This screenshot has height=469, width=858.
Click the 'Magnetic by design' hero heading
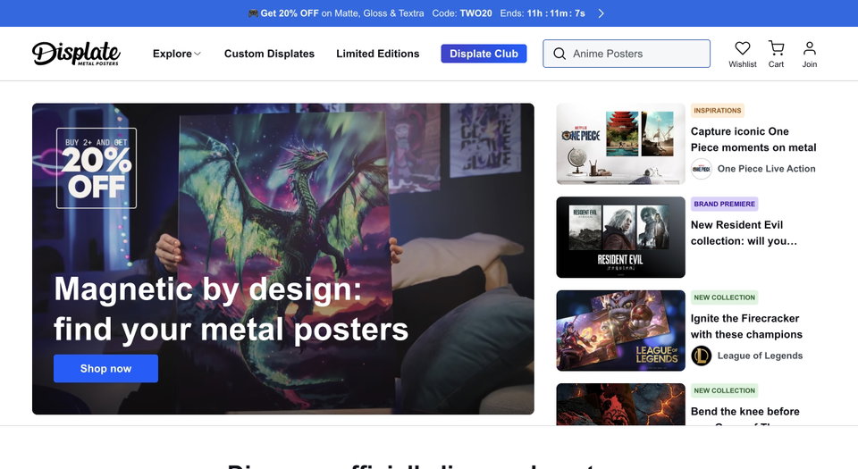click(231, 309)
